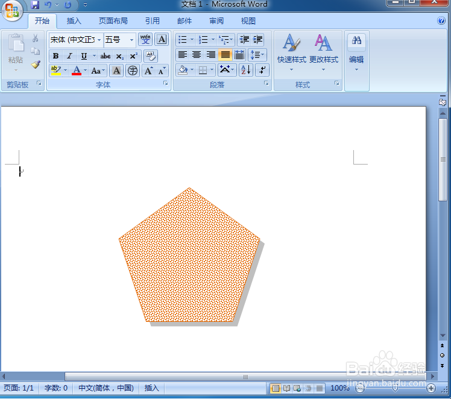Open Asian layout menu

coord(227,70)
